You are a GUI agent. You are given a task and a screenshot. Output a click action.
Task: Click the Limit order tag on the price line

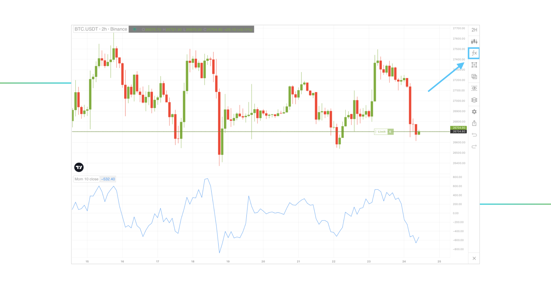[x=382, y=132]
